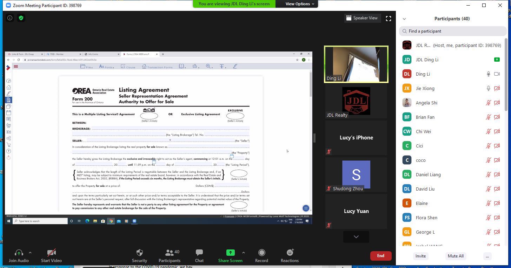Click the zoom magnifier in WEBForms toolbar
511x268 pixels.
pos(209,66)
